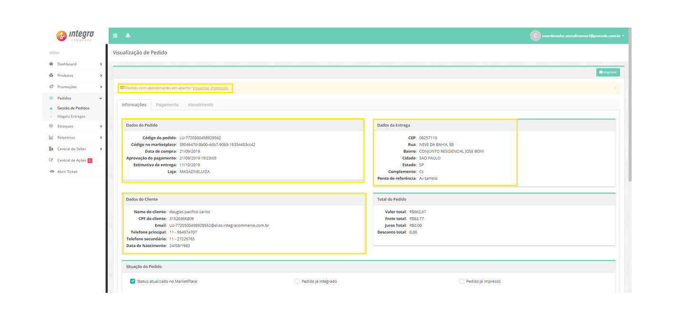Click CONJUNTO RESIDENCIAL JOSE BONI text
Viewport: 674px width, 320px height.
(x=451, y=151)
